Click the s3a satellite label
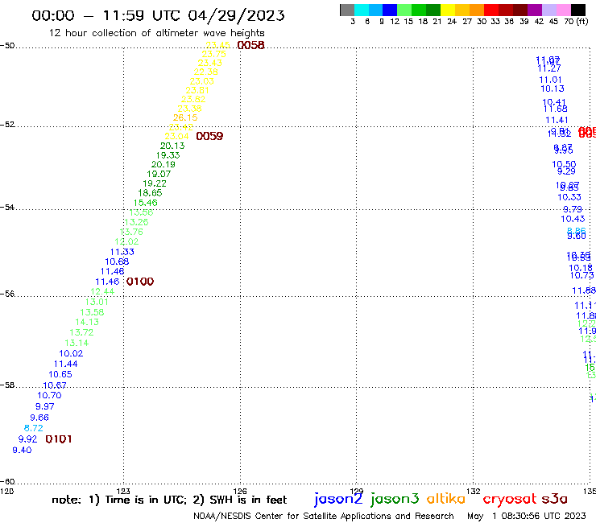596x523 pixels. [554, 499]
